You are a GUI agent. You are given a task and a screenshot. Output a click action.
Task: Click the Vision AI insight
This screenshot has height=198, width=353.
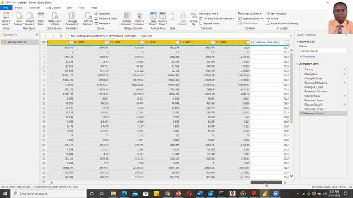pyautogui.click(x=272, y=18)
